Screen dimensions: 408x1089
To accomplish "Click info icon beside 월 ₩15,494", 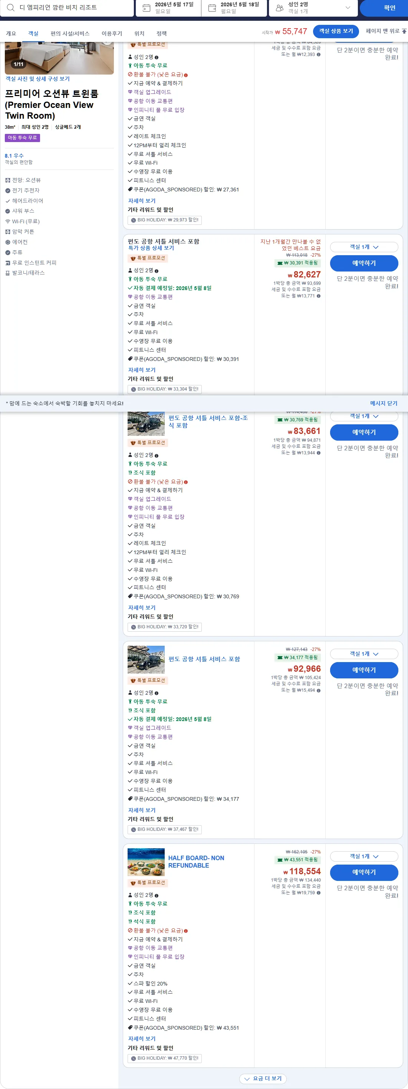I will tap(318, 690).
